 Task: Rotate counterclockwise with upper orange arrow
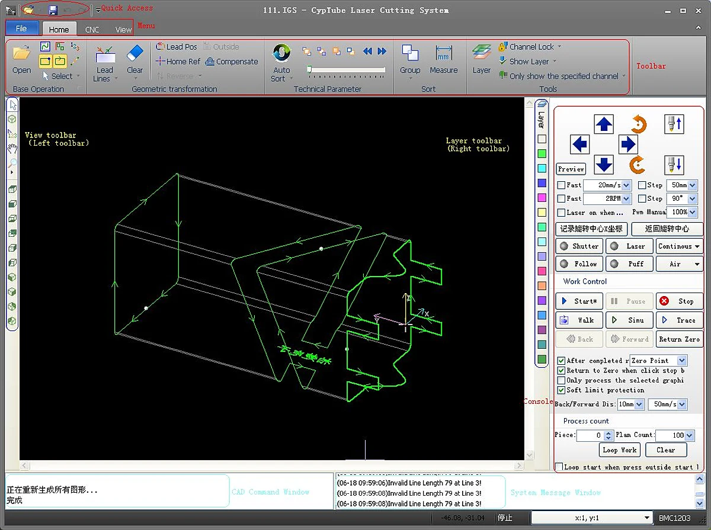point(638,124)
